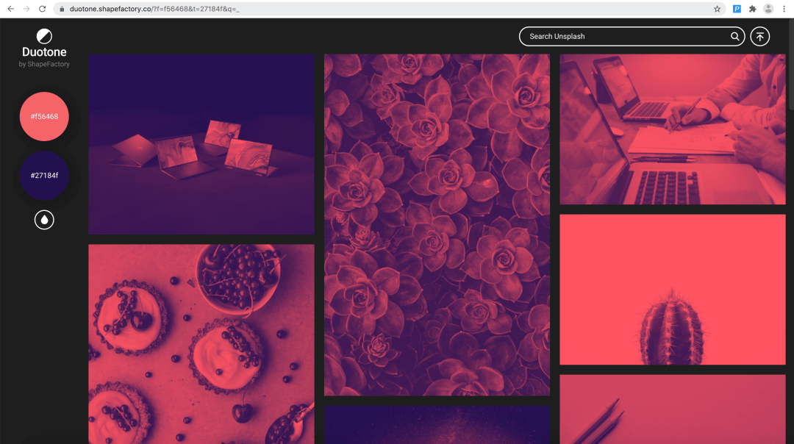The height and width of the screenshot is (444, 794).
Task: Open Chrome three-dot menu
Action: coord(784,9)
